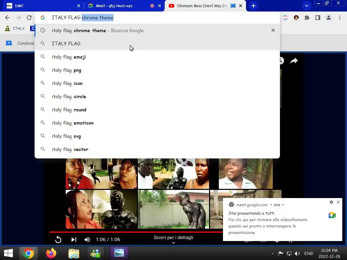The width and height of the screenshot is (347, 260).
Task: Click the recording indicator on Meet tab
Action: (152, 6)
